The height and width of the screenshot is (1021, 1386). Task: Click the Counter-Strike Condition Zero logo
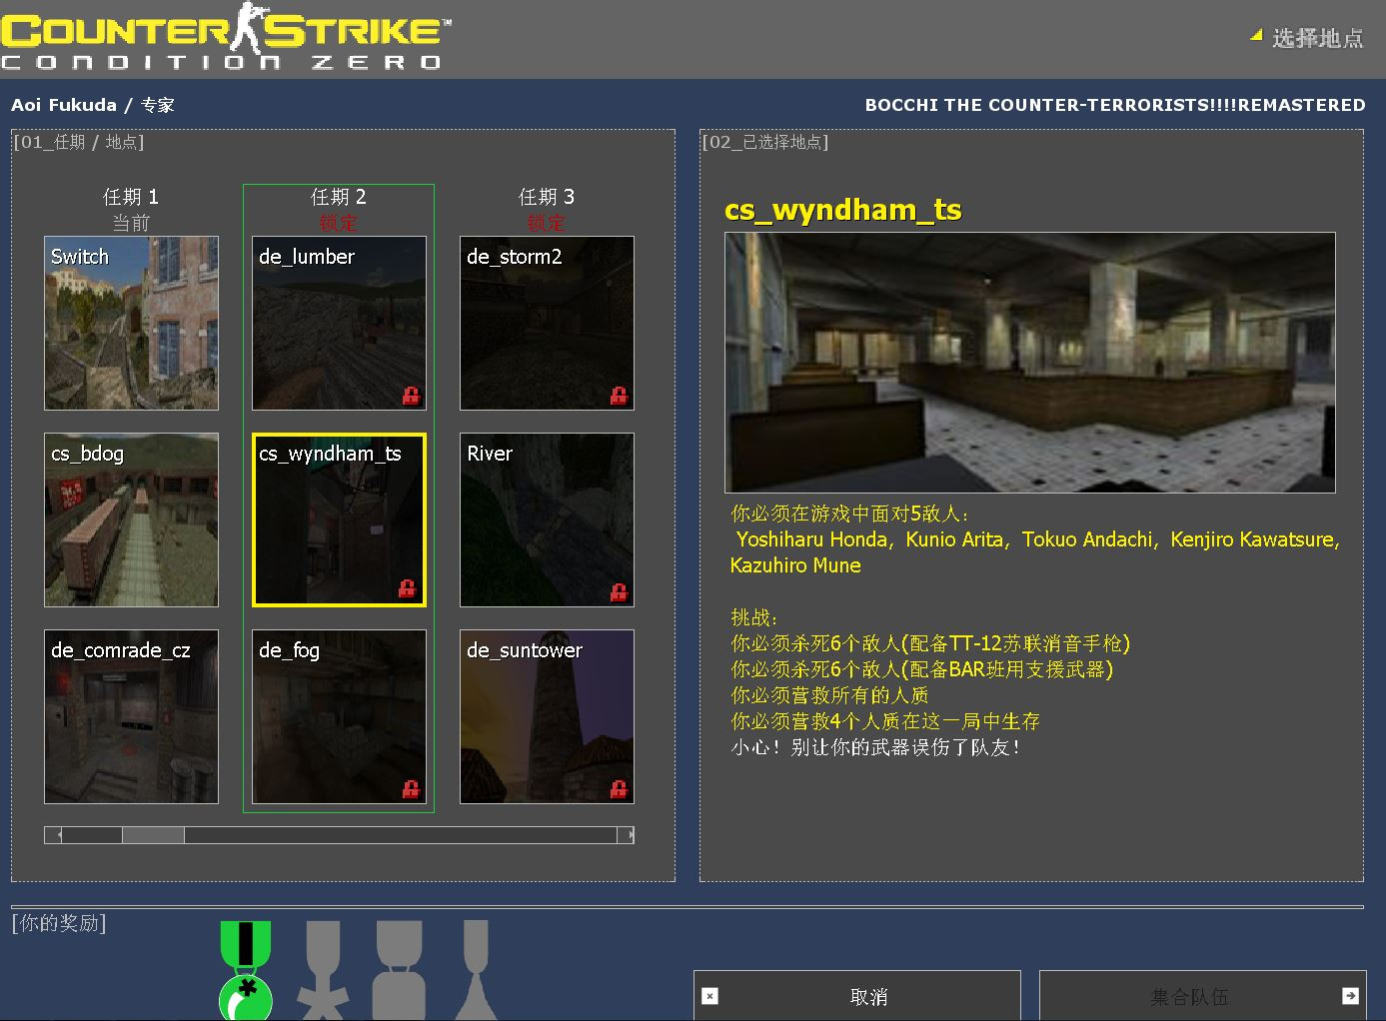click(x=225, y=40)
